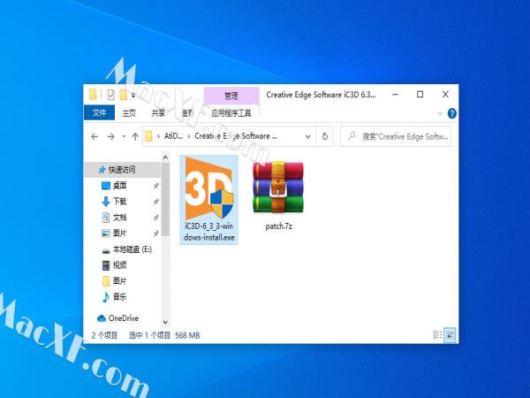Open the 应用程序工具 ribbon tab
Viewport: 530px width, 398px height.
click(x=231, y=113)
